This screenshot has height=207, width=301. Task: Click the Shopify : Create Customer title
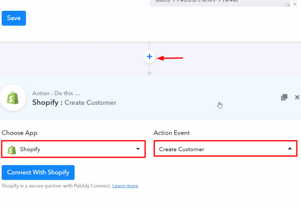(x=74, y=103)
